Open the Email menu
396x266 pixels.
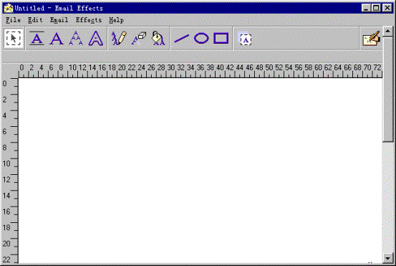click(x=59, y=20)
